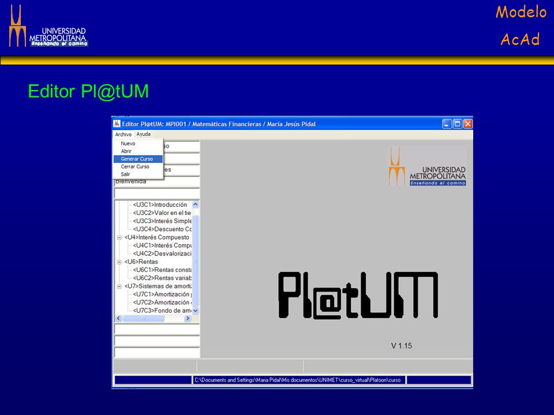Open the Ayuda menu
The width and height of the screenshot is (554, 415).
coord(144,134)
